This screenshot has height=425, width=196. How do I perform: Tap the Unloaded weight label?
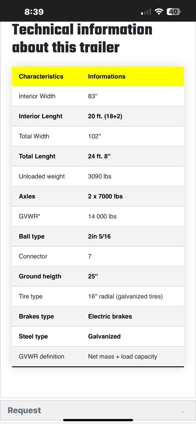click(x=42, y=176)
